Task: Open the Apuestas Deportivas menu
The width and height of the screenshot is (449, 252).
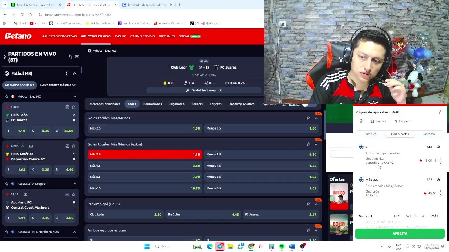Action: pos(60,36)
